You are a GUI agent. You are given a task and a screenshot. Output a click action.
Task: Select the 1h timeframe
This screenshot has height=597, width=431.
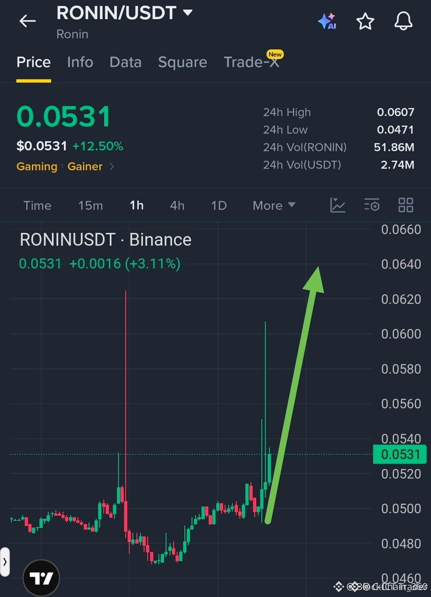click(136, 205)
